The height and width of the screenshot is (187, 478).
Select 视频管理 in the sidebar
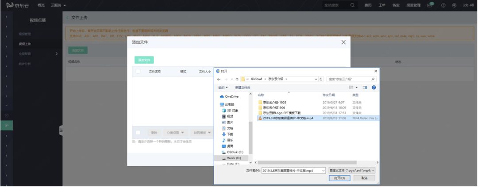(25, 34)
